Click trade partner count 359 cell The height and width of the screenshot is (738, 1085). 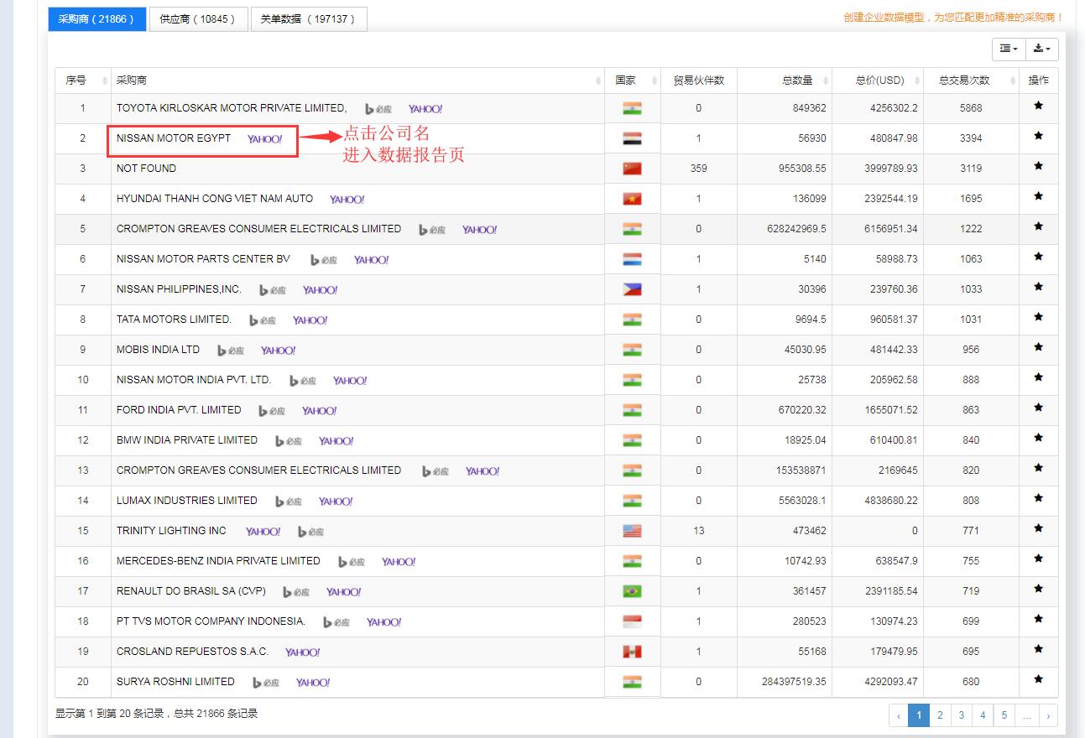(x=699, y=169)
